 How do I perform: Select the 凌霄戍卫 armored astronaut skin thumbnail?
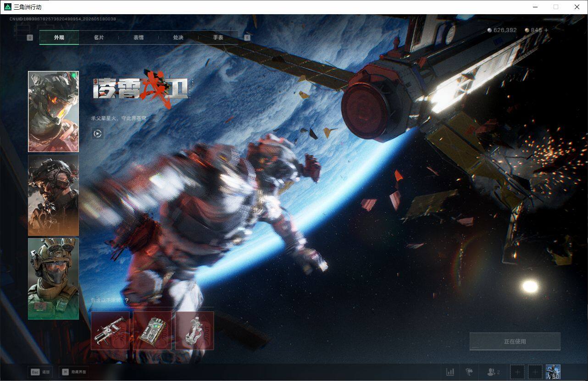(x=53, y=111)
